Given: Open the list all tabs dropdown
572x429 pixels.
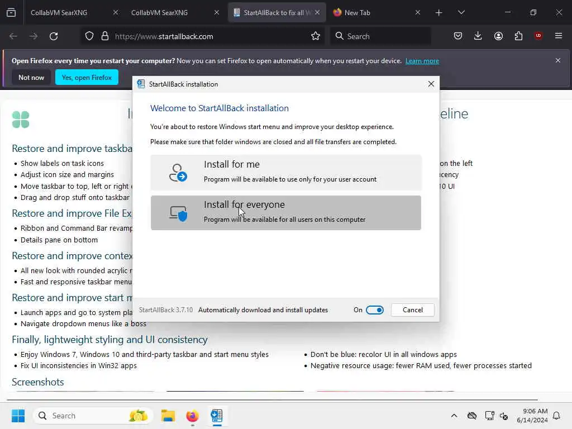Looking at the screenshot, I should coord(461,13).
